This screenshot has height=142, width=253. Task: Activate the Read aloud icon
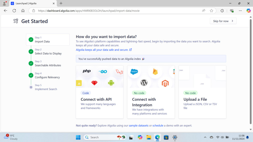click(204, 11)
